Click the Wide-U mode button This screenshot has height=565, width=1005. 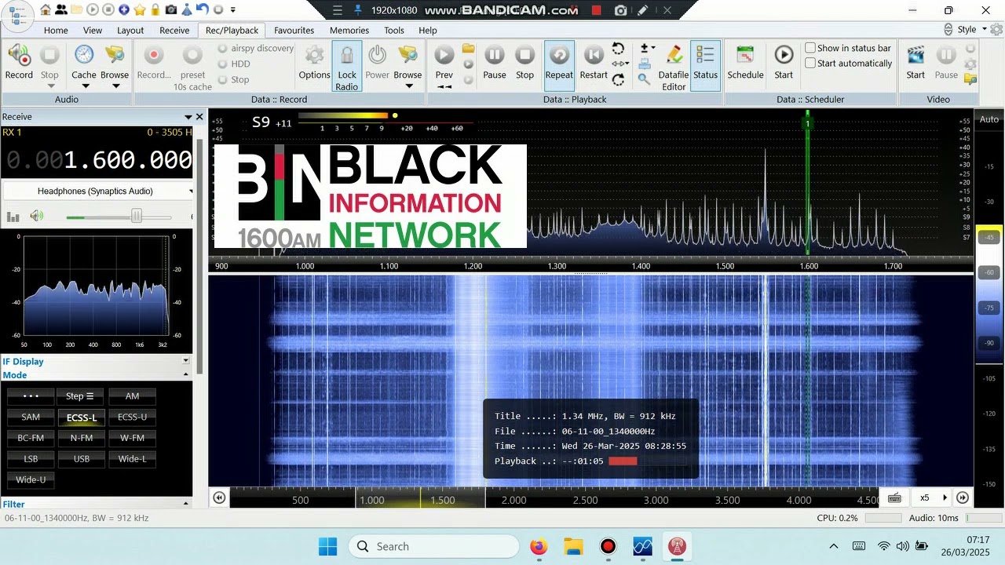[31, 479]
